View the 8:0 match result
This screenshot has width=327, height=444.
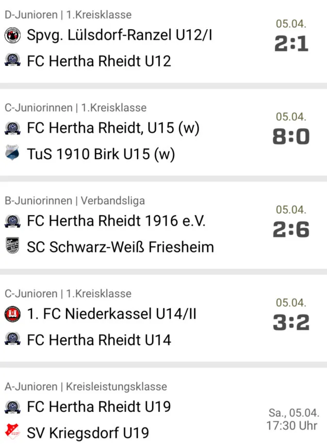[291, 137]
